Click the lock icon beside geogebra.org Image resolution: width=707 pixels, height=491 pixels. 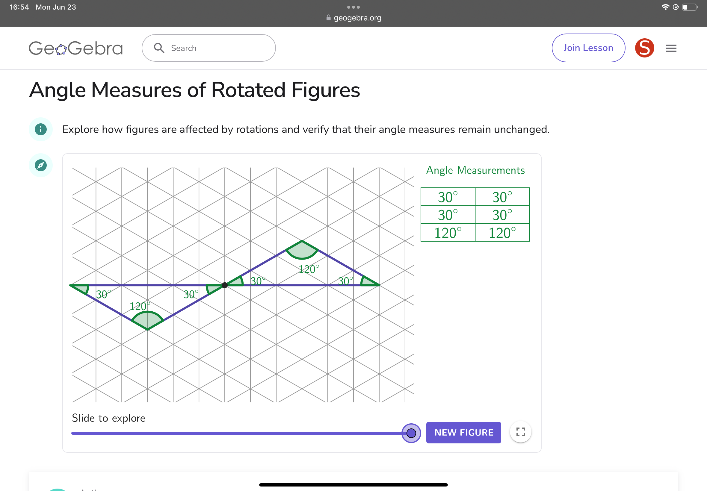click(x=328, y=18)
